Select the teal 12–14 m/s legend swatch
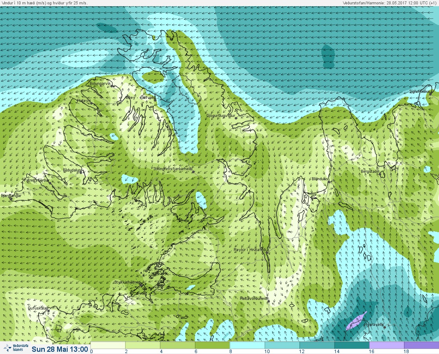 coord(317,345)
